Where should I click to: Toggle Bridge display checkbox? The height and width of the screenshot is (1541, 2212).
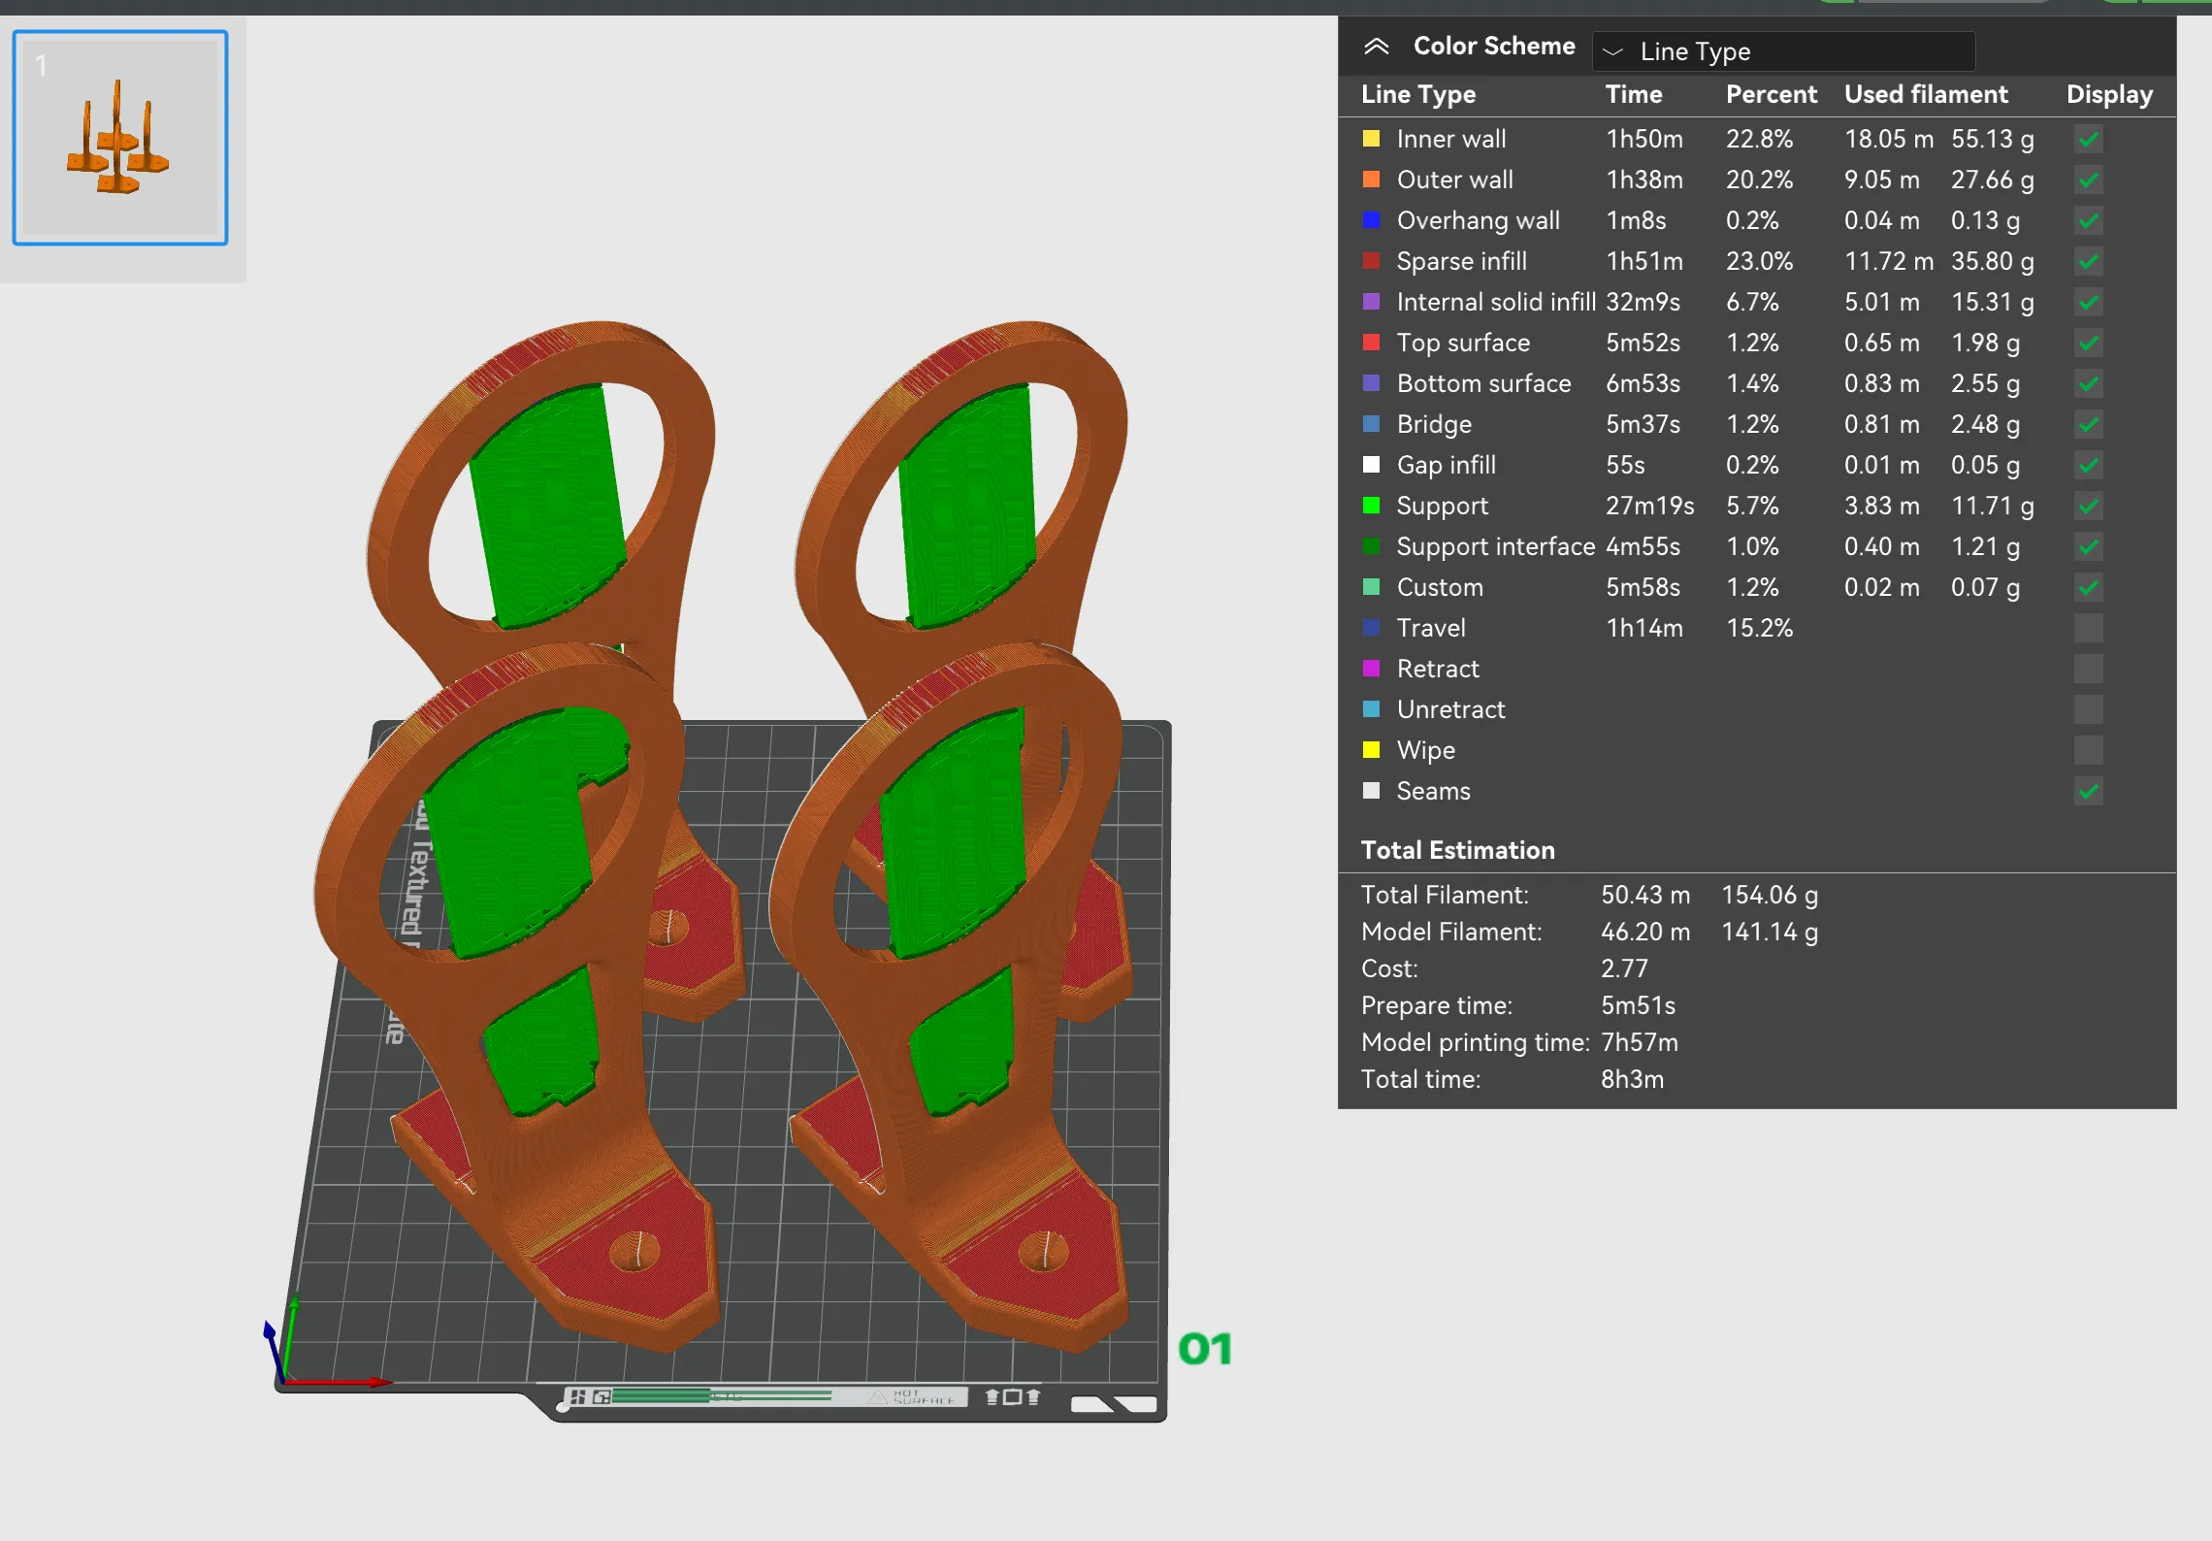[x=2089, y=425]
